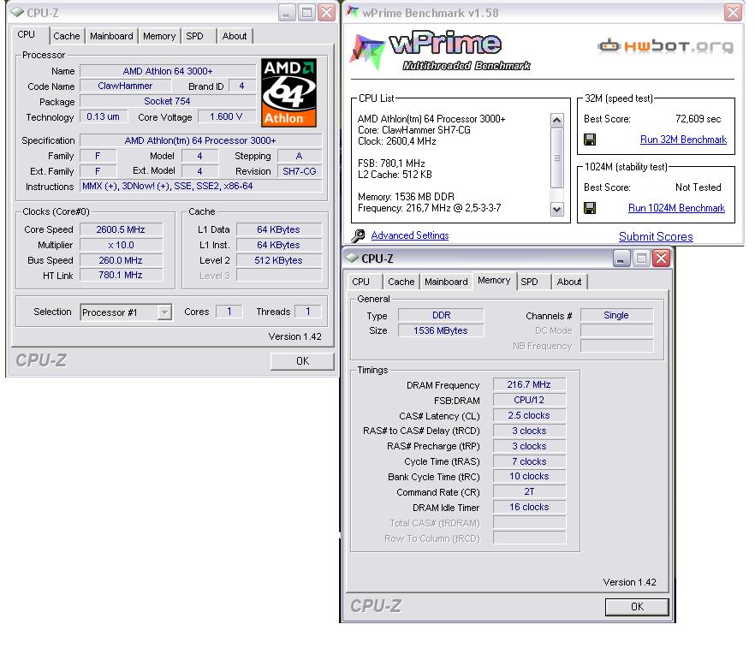Click the FSB:DRAM value CPU/12
This screenshot has height=660, width=755.
click(529, 400)
